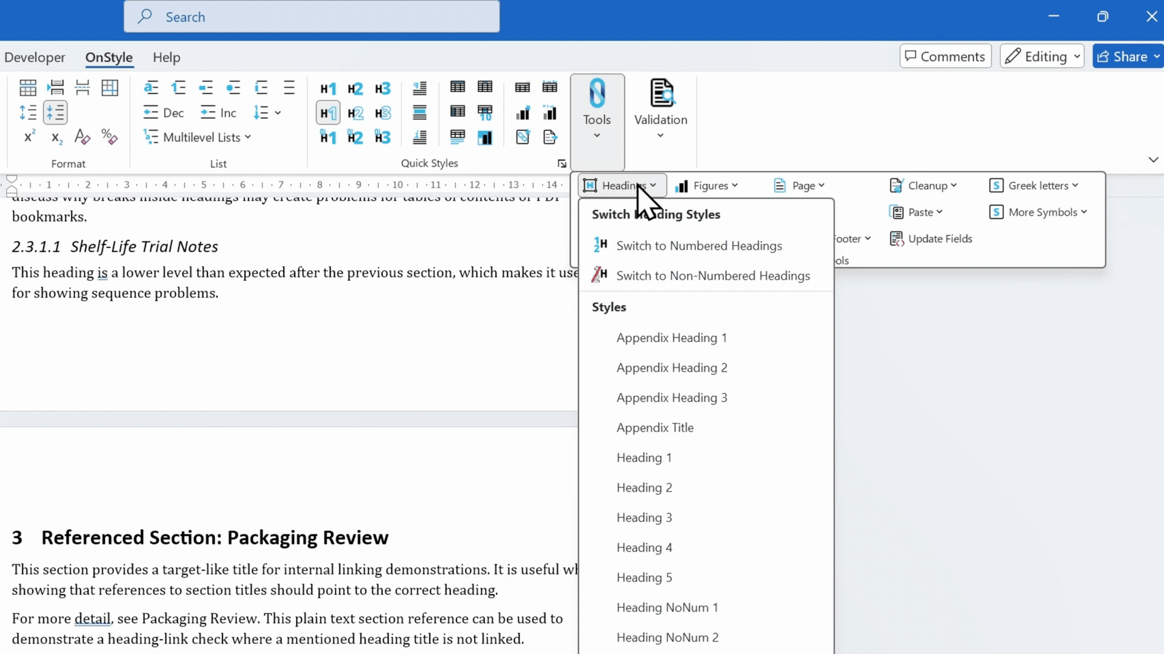
Task: Select Heading 2 from Styles list
Action: point(706,487)
